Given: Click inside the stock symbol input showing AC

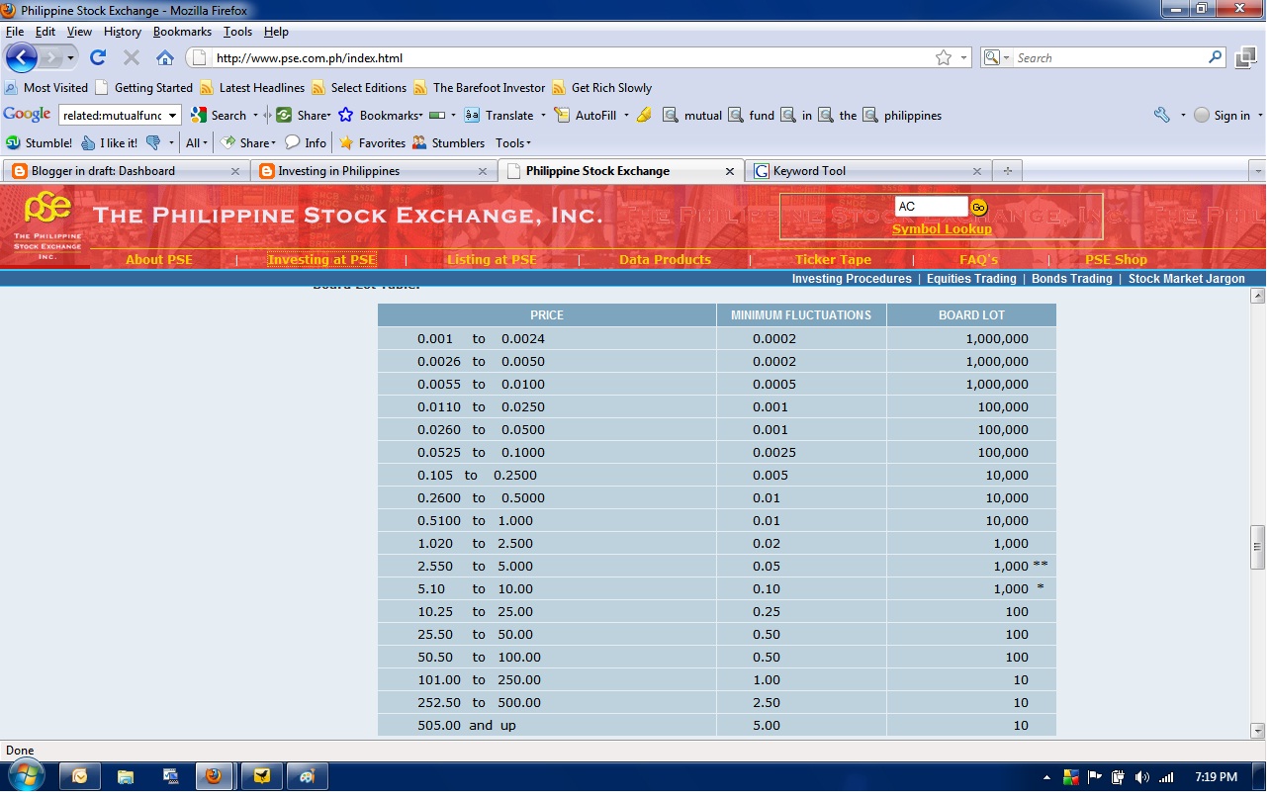Looking at the screenshot, I should (930, 206).
